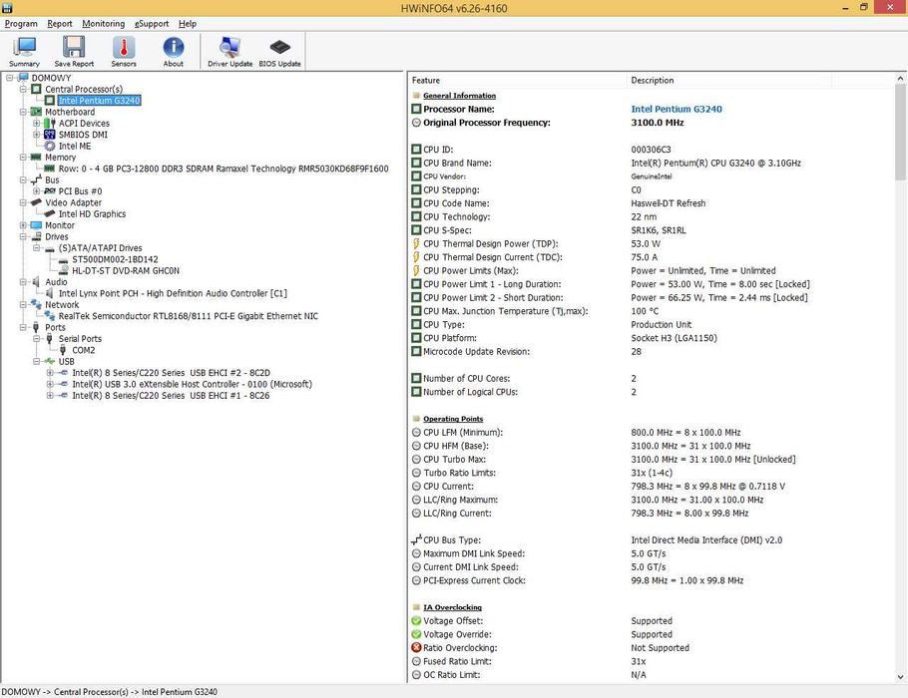Click the General Information section heading
This screenshot has height=698, width=908.
pos(459,96)
